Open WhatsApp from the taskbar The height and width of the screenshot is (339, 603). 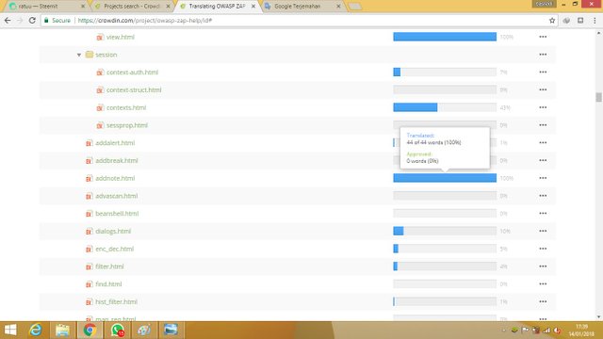point(117,331)
